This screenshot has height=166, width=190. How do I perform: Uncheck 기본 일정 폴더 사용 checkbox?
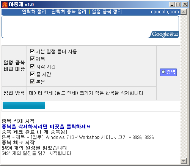click(x=32, y=51)
